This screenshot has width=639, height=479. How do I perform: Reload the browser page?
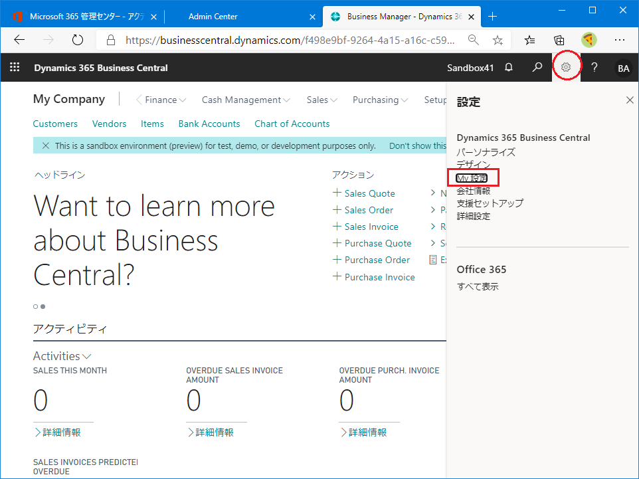[78, 40]
